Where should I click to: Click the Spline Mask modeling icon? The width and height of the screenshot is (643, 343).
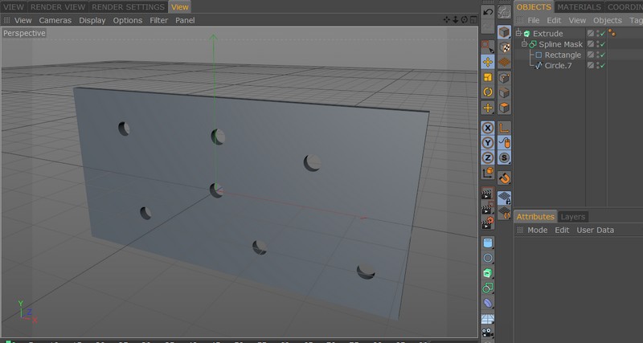coord(488,288)
